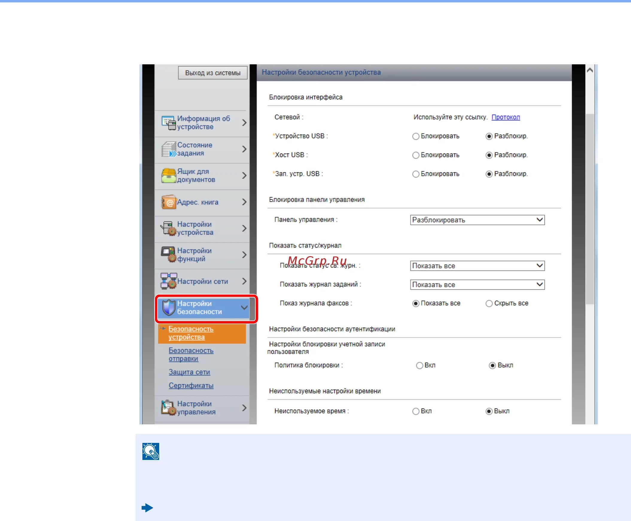Open the Показать статус св. журн. dropdown

(477, 266)
